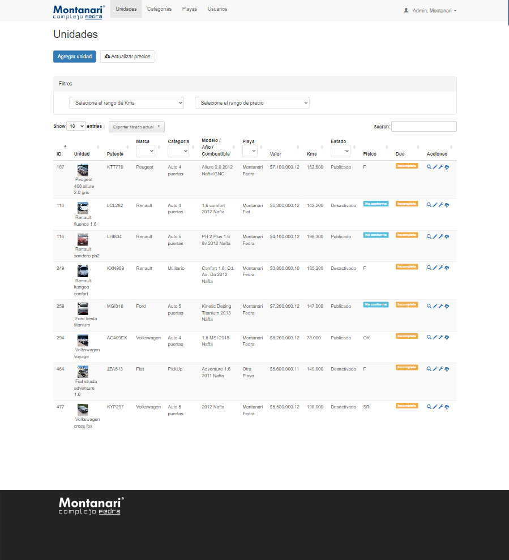
Task: Upload to cloud for unit KTT770
Action: 447,167
